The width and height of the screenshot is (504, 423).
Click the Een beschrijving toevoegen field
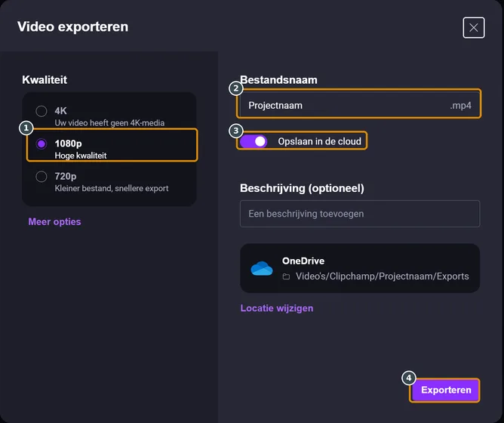pos(360,214)
